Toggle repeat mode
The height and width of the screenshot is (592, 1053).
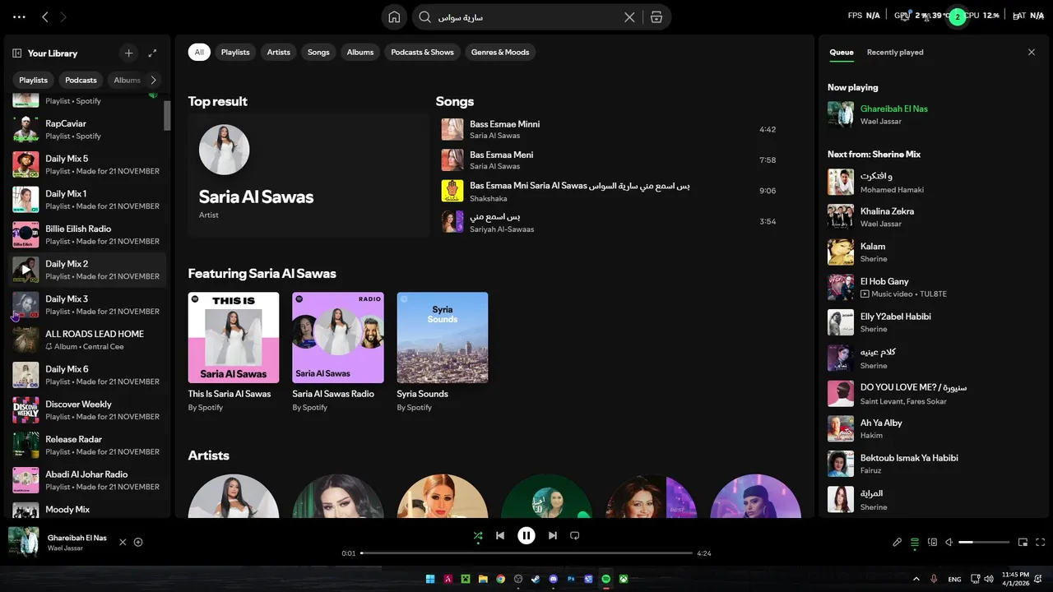click(x=575, y=535)
